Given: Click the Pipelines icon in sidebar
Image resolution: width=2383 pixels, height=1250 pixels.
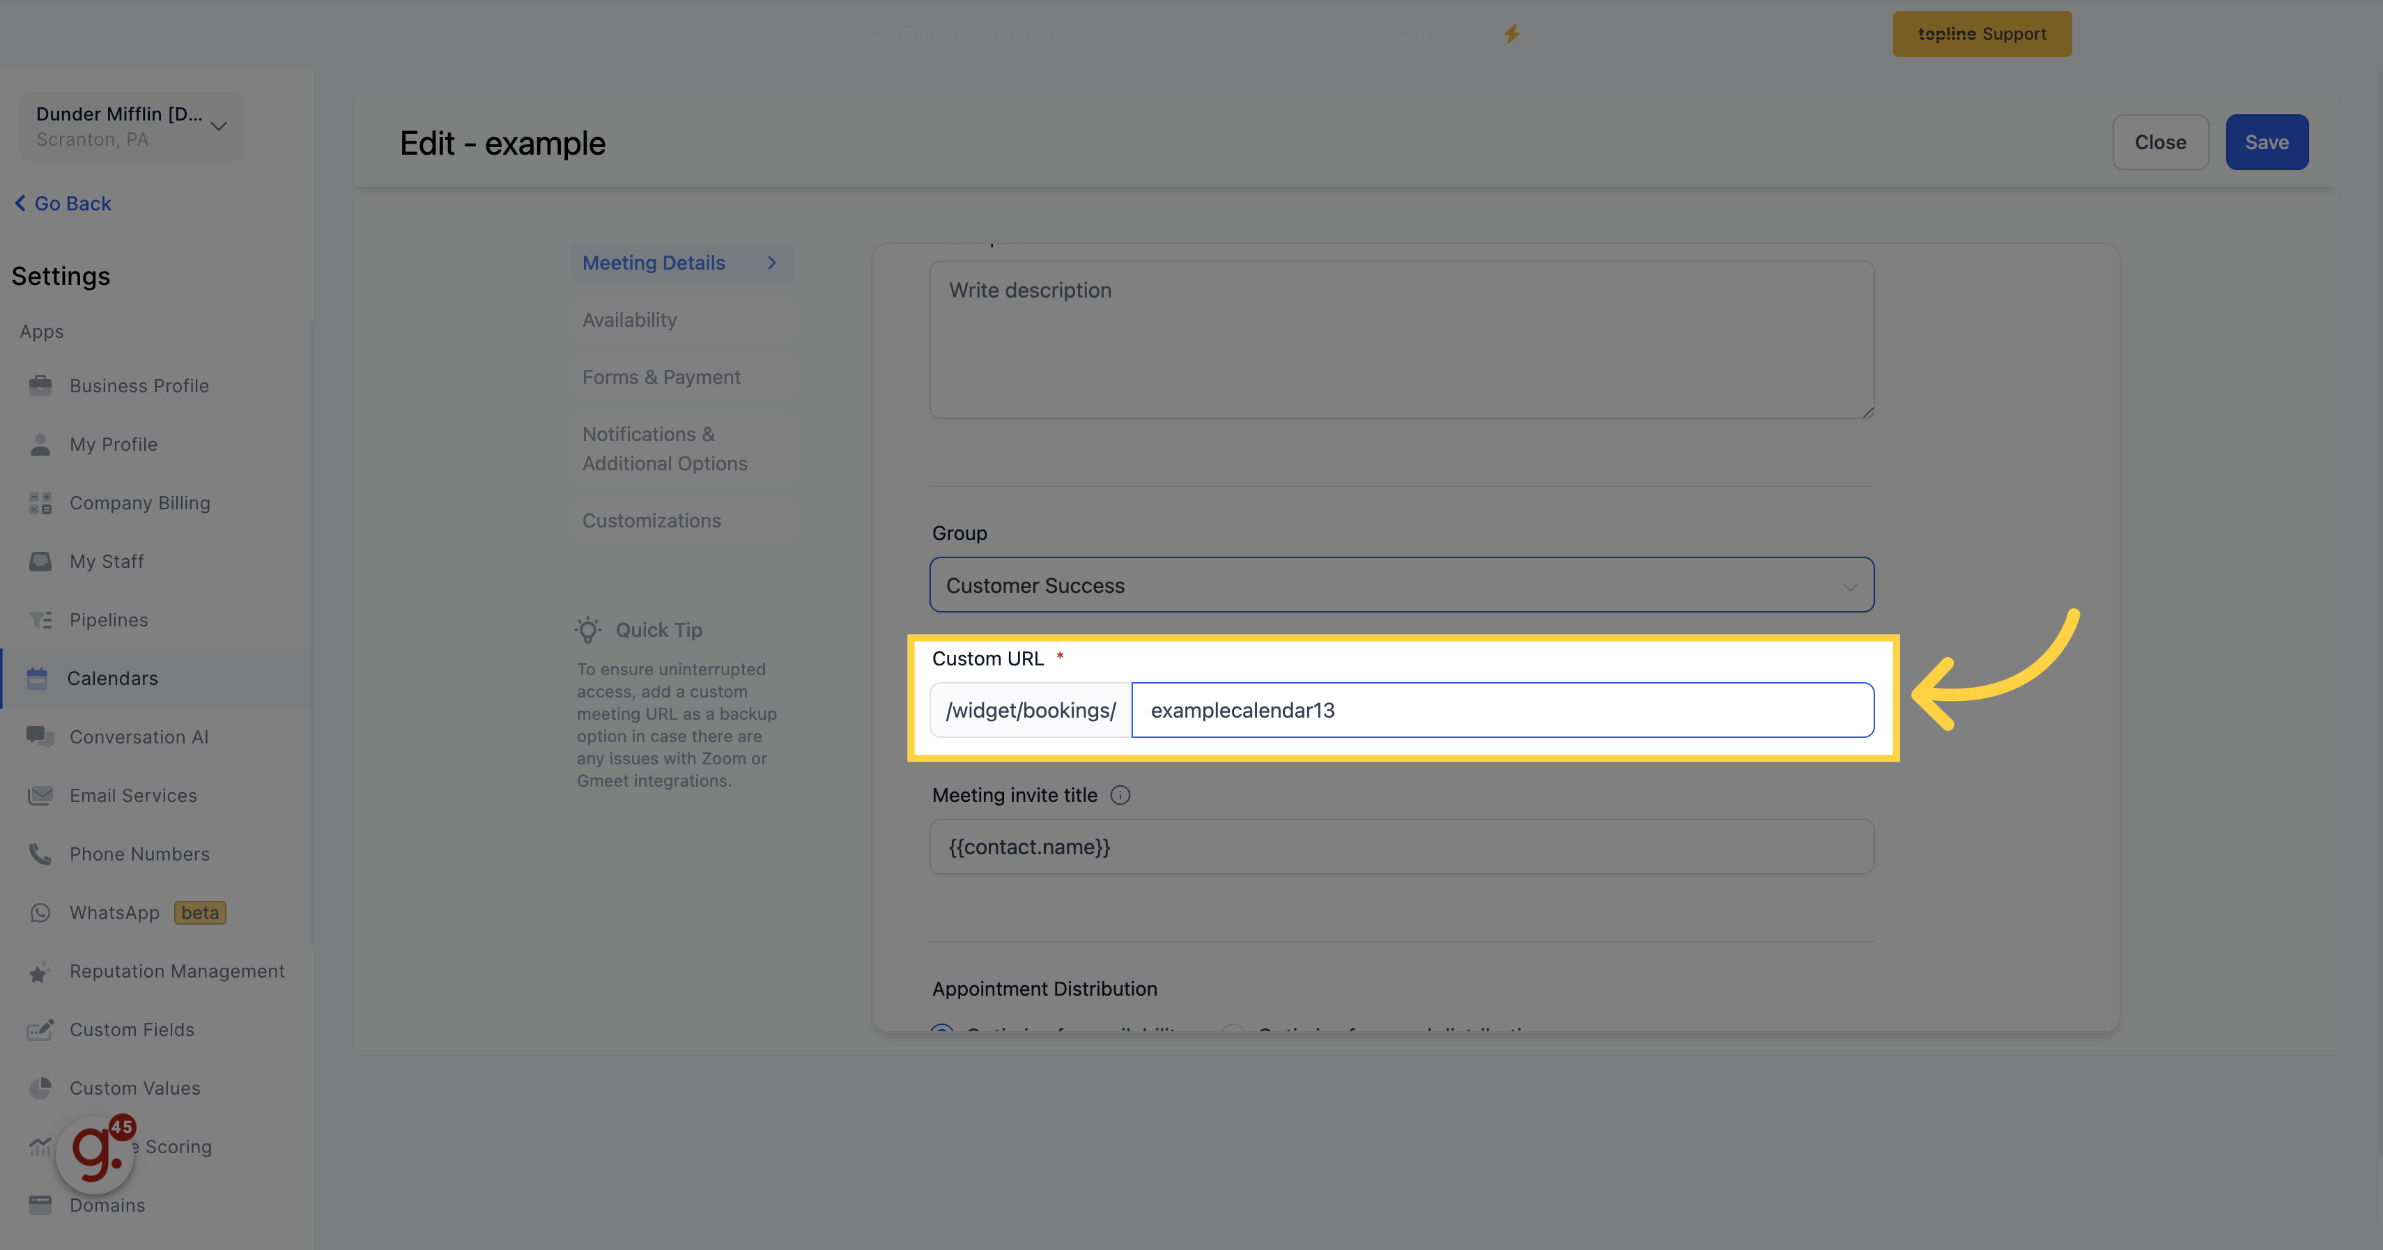Looking at the screenshot, I should (x=40, y=618).
